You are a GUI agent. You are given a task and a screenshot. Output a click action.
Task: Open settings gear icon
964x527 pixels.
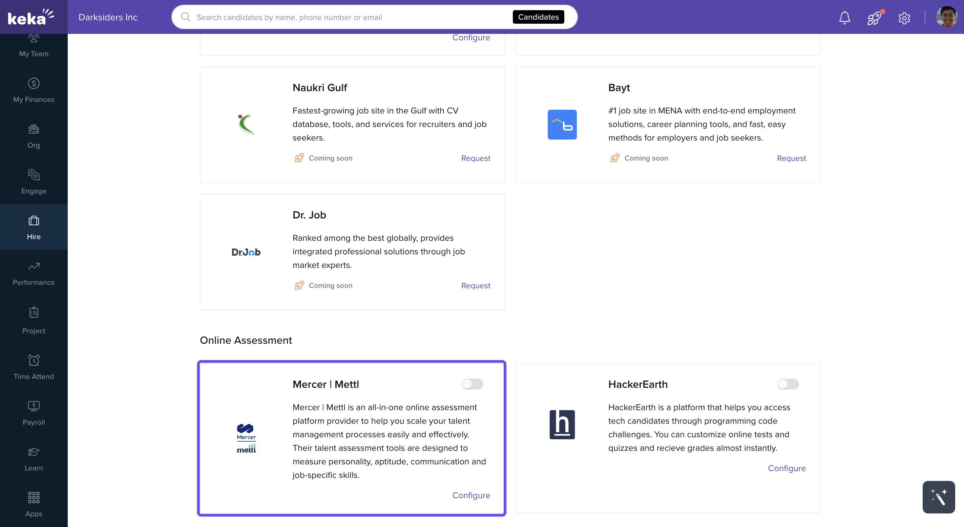pos(904,18)
